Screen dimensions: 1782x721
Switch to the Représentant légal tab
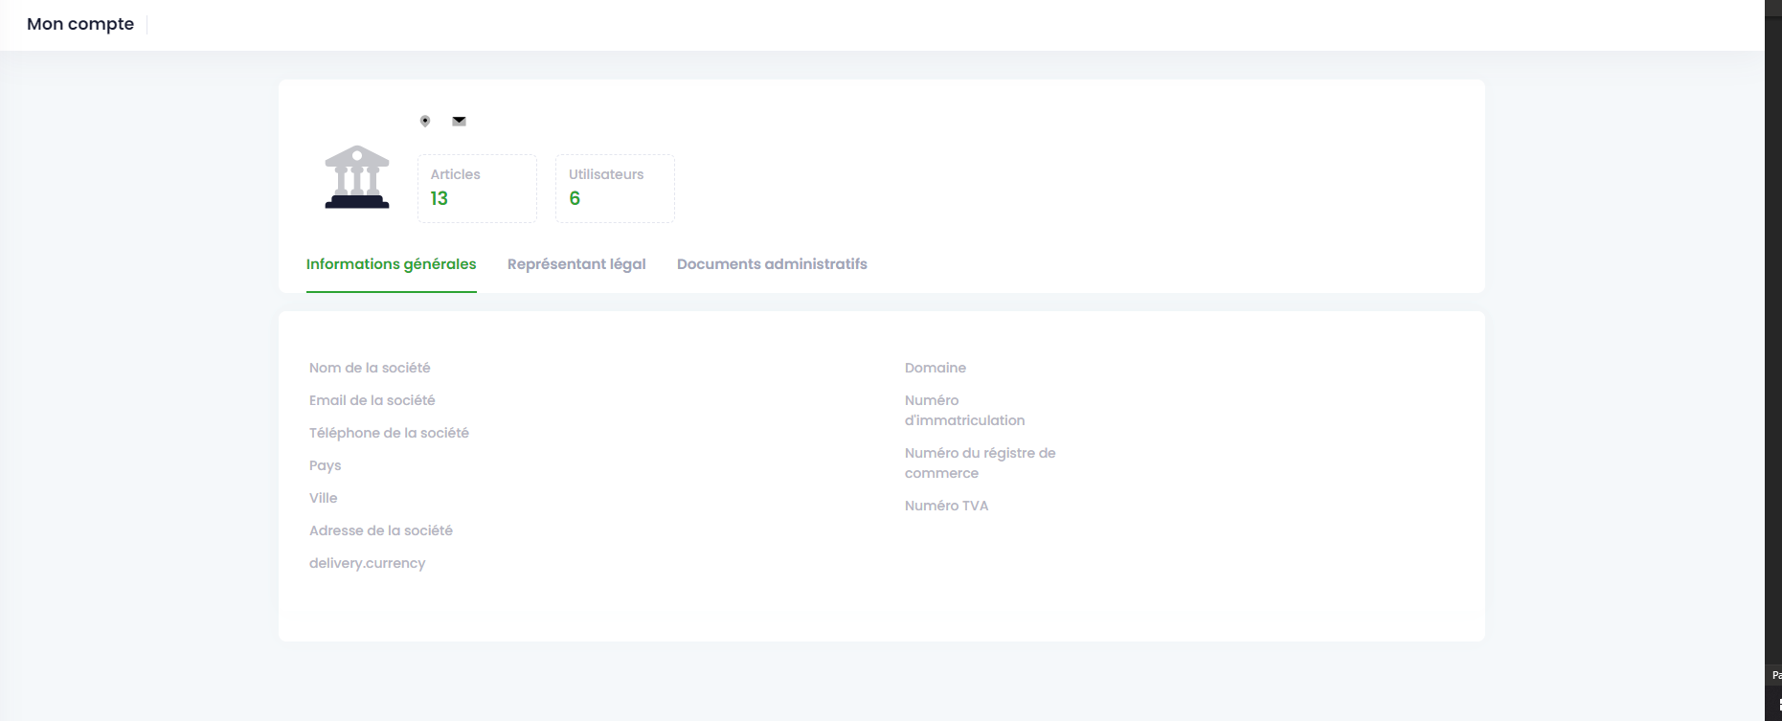(x=576, y=264)
